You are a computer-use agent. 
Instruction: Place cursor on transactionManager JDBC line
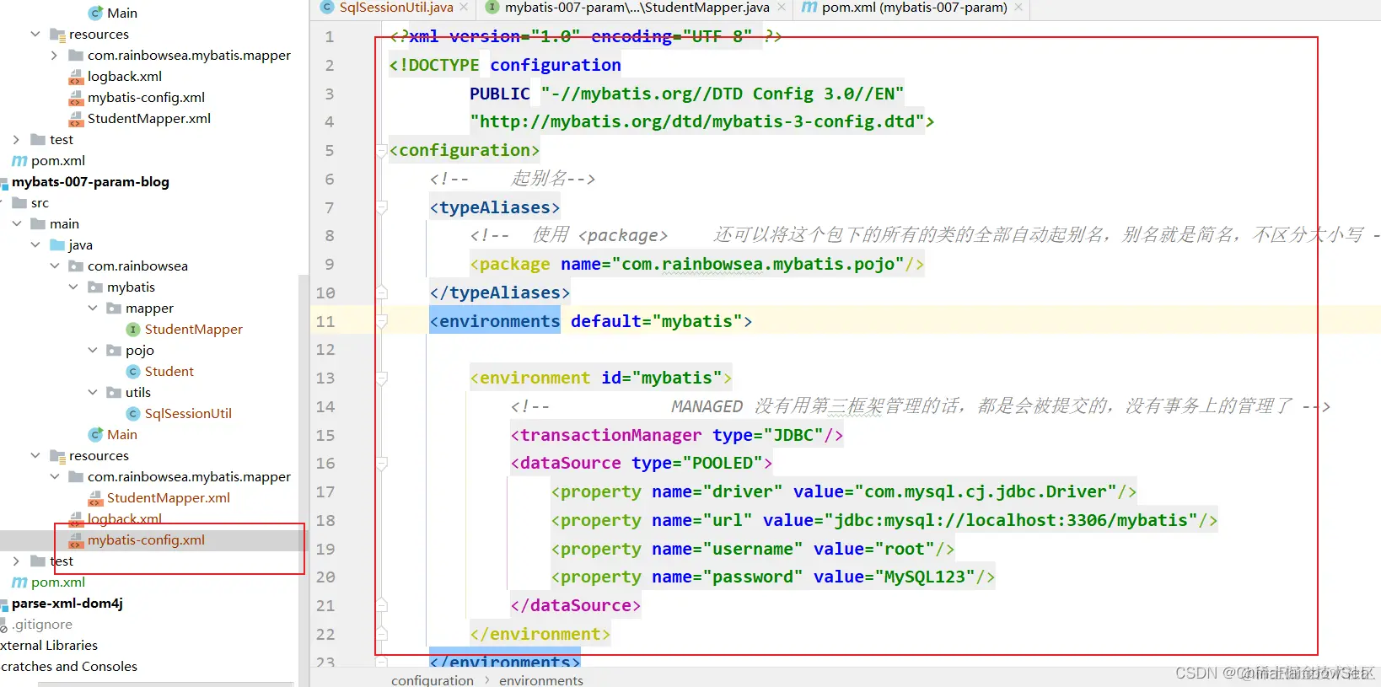coord(676,435)
